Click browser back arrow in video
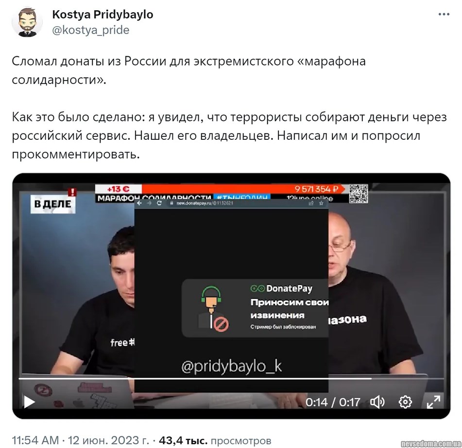The width and height of the screenshot is (462, 448). point(139,203)
